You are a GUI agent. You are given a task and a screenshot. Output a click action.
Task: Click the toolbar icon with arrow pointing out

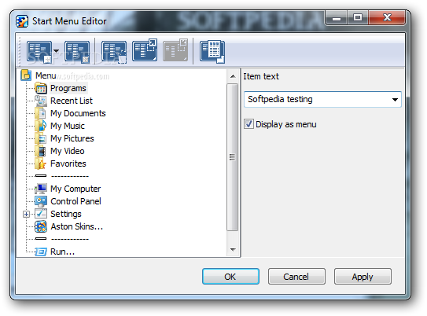(145, 50)
